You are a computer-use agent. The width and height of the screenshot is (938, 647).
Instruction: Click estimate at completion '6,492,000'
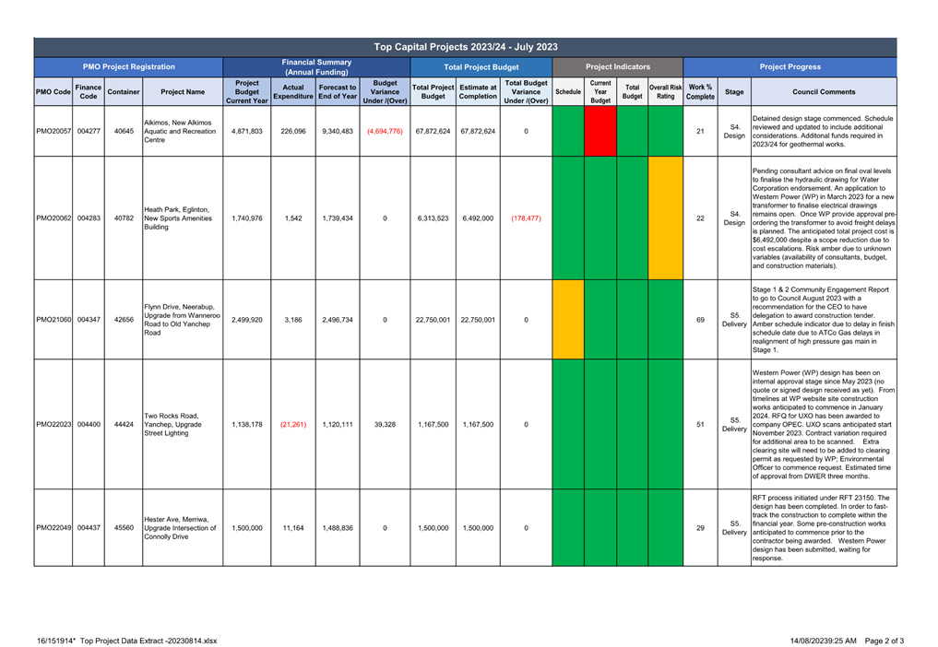pos(478,218)
